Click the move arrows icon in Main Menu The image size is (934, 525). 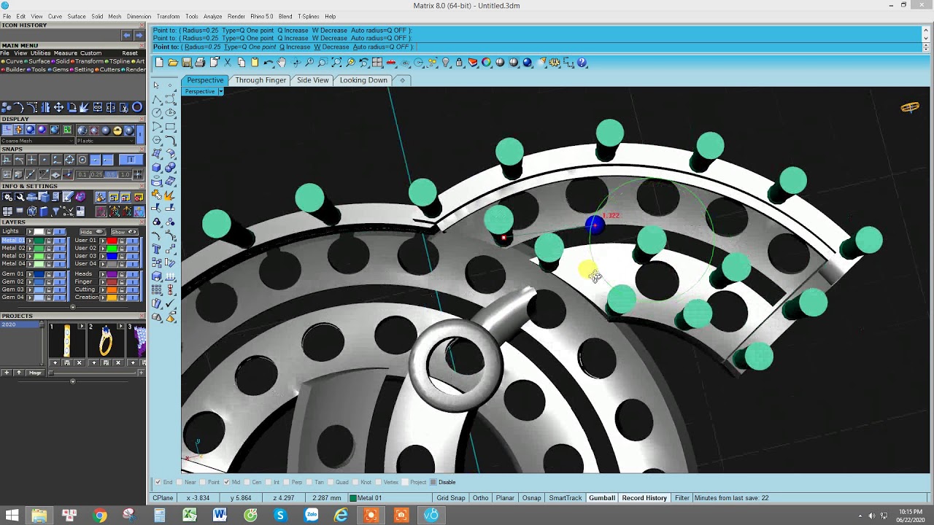click(x=58, y=107)
